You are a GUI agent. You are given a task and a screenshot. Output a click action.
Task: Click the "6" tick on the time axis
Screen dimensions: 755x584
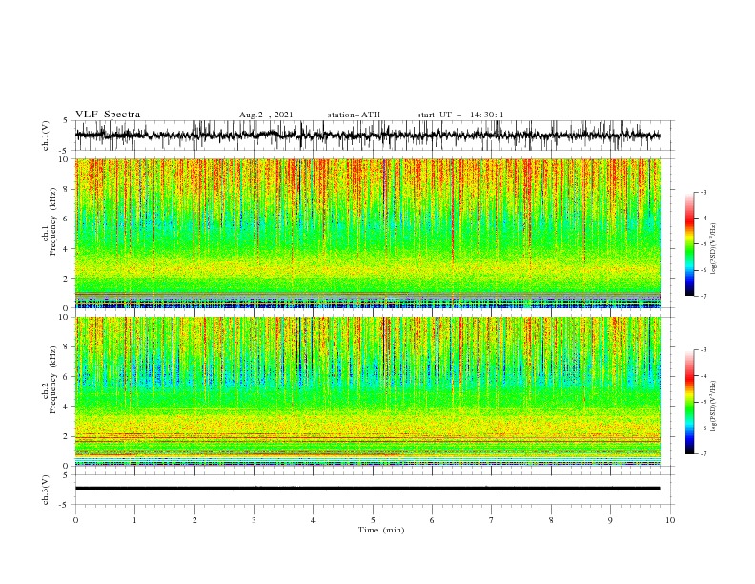pos(432,520)
